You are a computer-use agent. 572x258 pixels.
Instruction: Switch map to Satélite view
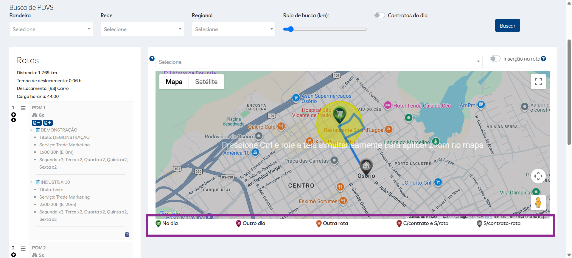(x=206, y=82)
